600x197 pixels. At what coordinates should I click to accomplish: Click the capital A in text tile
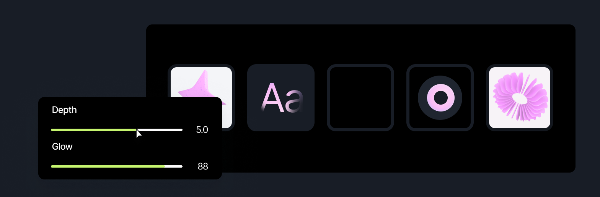[x=272, y=98]
